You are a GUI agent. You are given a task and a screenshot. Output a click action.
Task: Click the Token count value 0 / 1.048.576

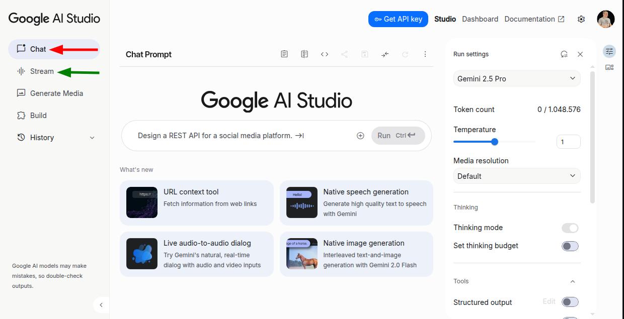[559, 110]
